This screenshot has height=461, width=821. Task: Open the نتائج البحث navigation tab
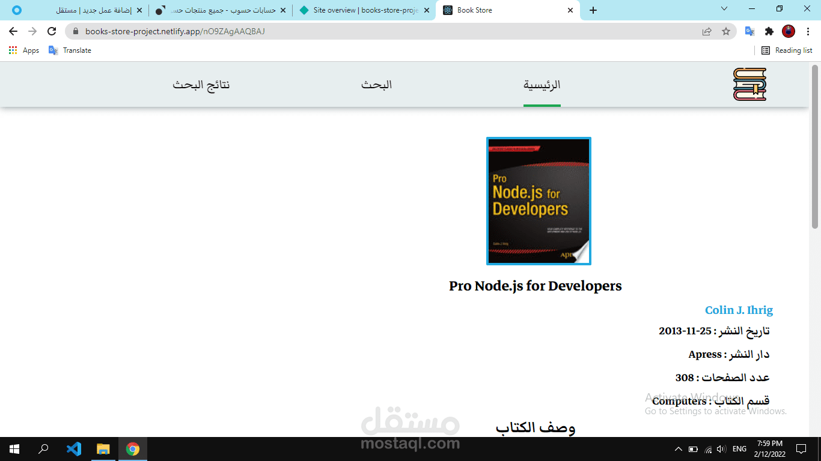[x=201, y=85]
